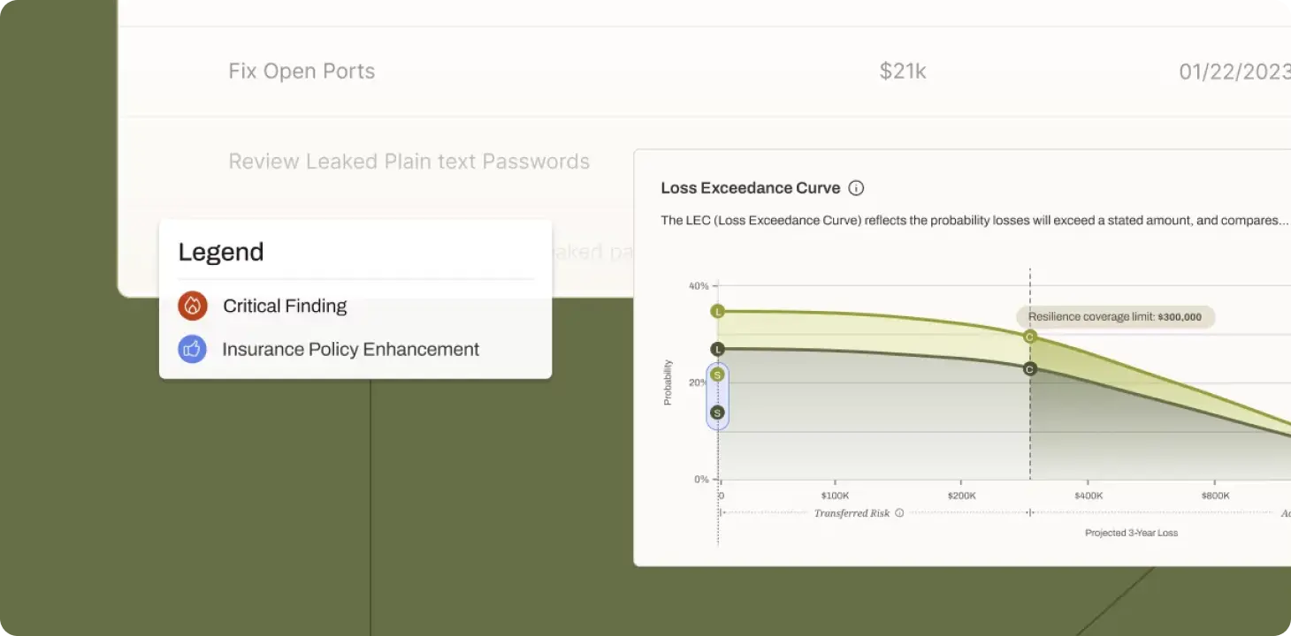This screenshot has height=636, width=1291.
Task: Click the Critical Finding legend label
Action: click(285, 306)
